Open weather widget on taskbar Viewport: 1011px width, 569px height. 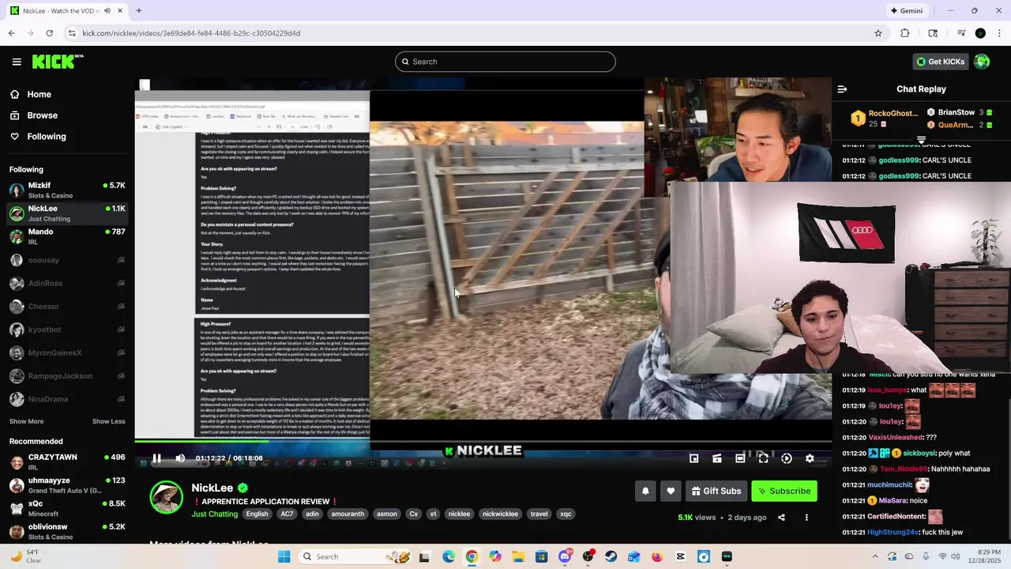click(24, 557)
